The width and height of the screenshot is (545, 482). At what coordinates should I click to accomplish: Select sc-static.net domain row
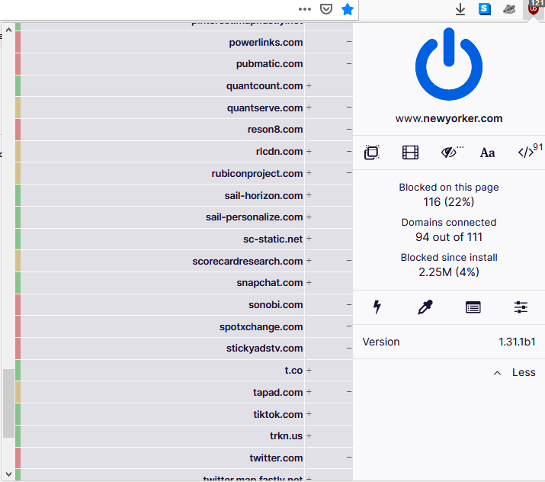[184, 239]
